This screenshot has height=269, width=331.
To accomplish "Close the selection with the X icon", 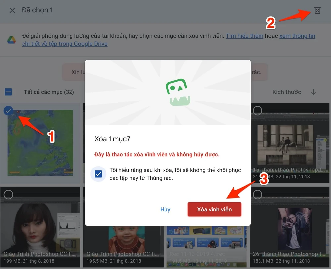I will click(x=12, y=10).
